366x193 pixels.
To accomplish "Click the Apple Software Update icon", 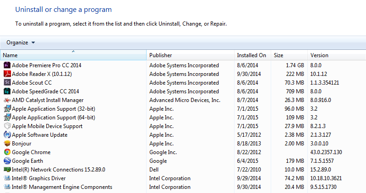I will [x=7, y=135].
